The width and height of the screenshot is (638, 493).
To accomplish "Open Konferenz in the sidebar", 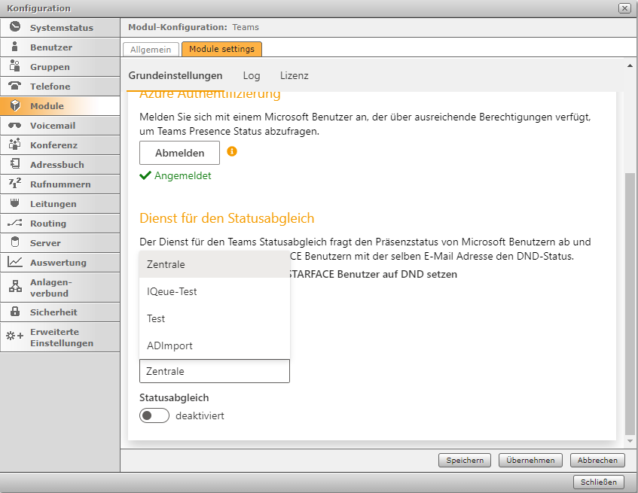I will pyautogui.click(x=53, y=145).
